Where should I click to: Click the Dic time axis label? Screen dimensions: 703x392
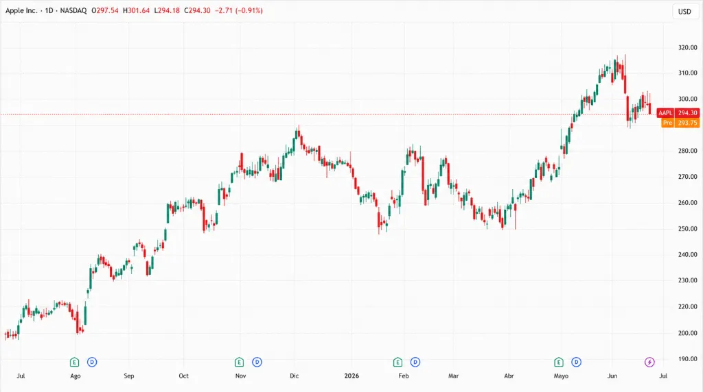coord(294,376)
